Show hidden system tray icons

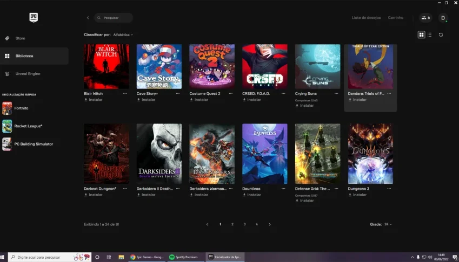point(412,257)
